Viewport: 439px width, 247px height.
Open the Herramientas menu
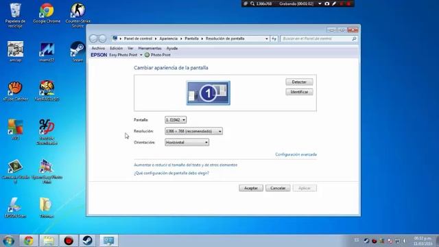(x=150, y=48)
